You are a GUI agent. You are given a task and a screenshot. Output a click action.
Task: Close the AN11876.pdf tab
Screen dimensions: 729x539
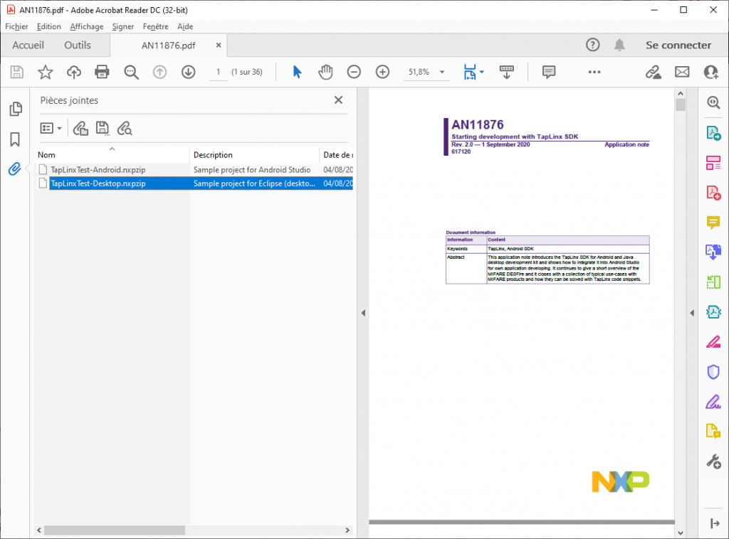(219, 45)
